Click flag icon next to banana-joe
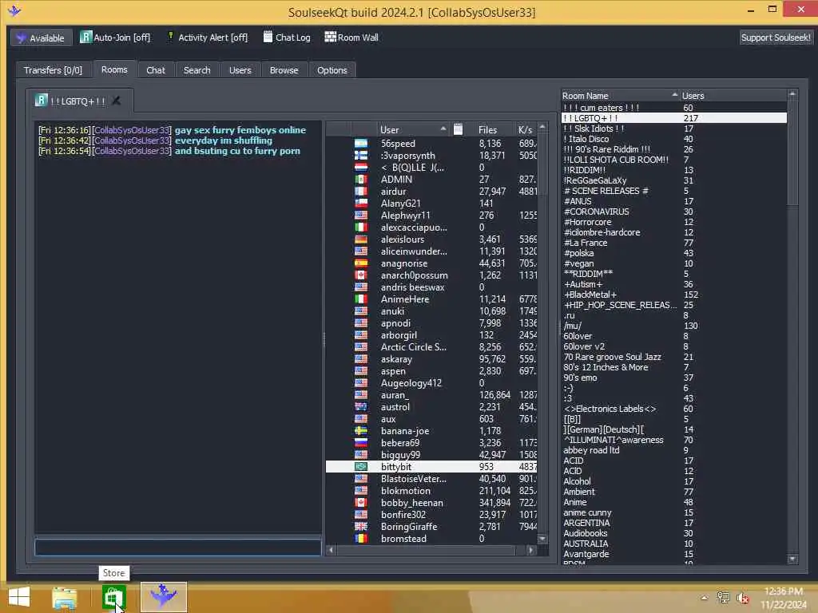Screen dimensions: 818x613 361,430
